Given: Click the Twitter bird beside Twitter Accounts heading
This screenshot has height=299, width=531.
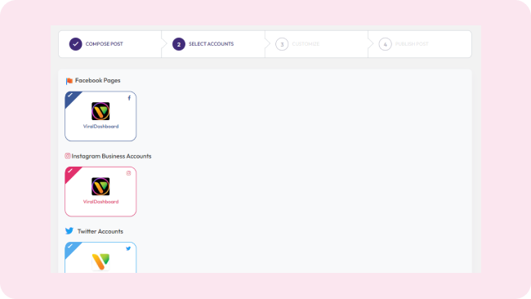Looking at the screenshot, I should click(x=69, y=231).
